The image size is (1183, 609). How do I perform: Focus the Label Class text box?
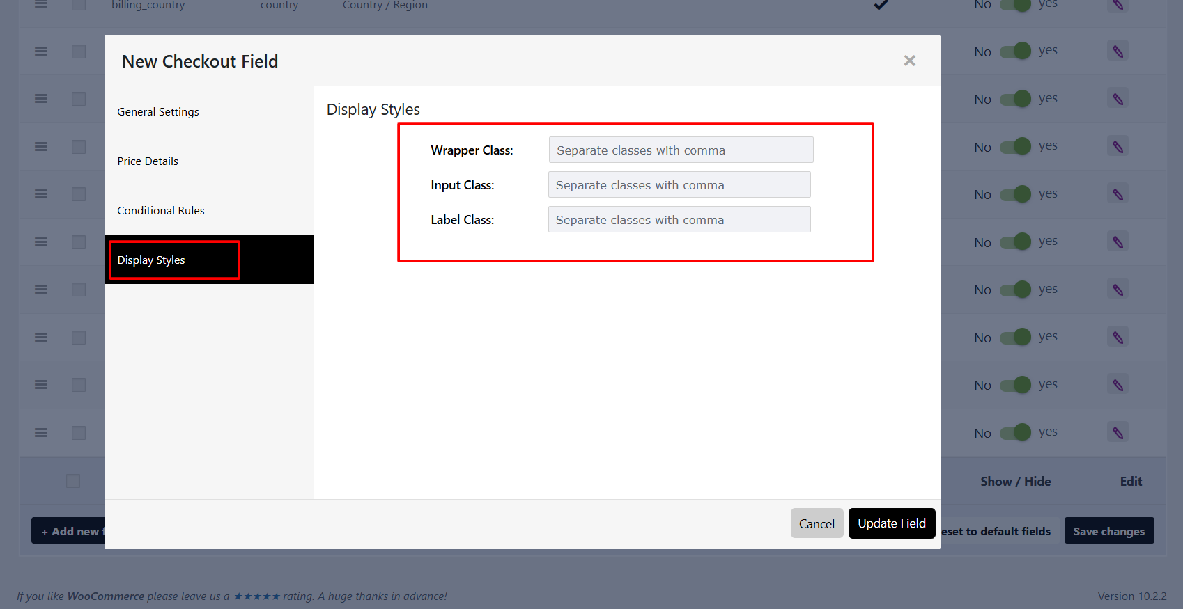(679, 220)
